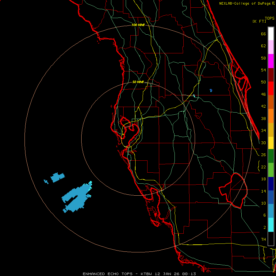The image size is (276, 276).
Task: Click the bright red 50 kft legend swatch
Action: tap(271, 88)
